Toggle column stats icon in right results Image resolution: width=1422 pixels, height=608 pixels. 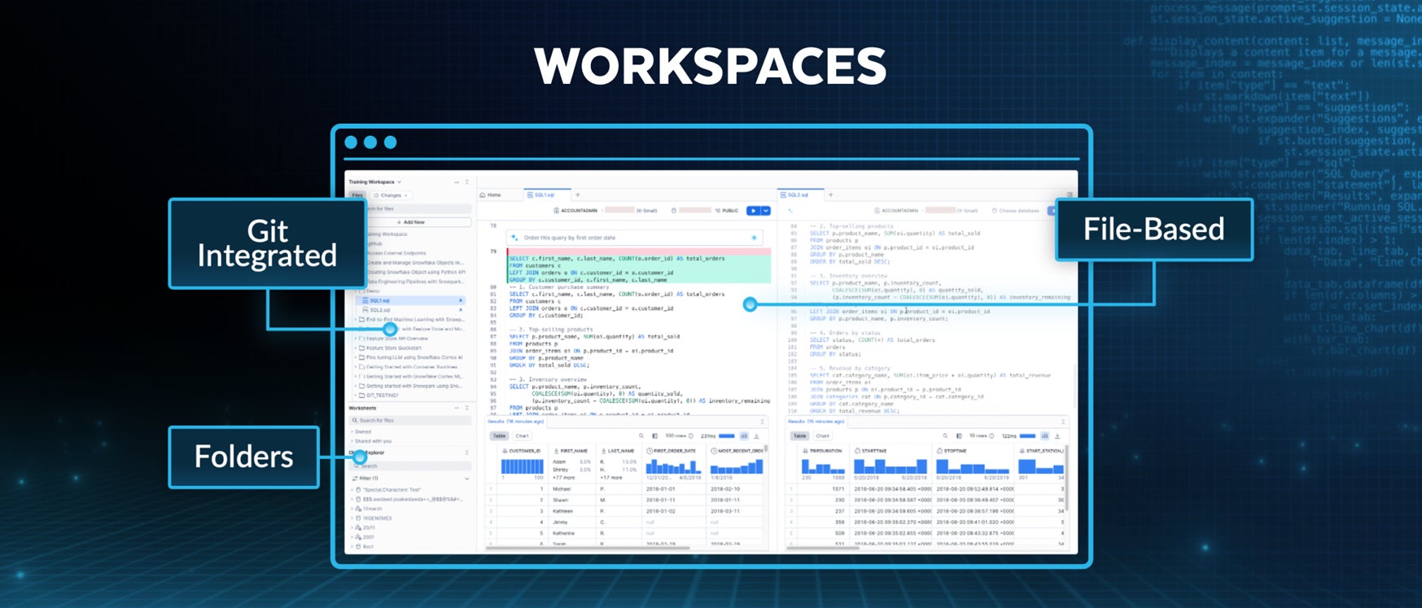pos(1045,436)
